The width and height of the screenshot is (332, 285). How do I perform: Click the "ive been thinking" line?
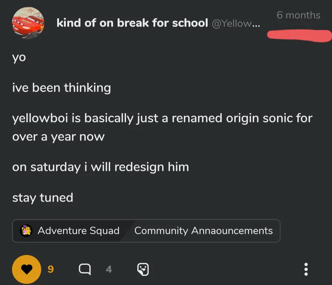coord(61,88)
